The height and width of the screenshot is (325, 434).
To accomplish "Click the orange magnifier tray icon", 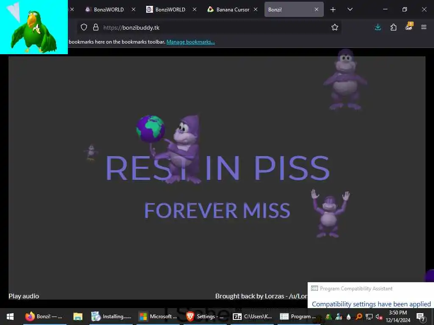I will (359, 317).
